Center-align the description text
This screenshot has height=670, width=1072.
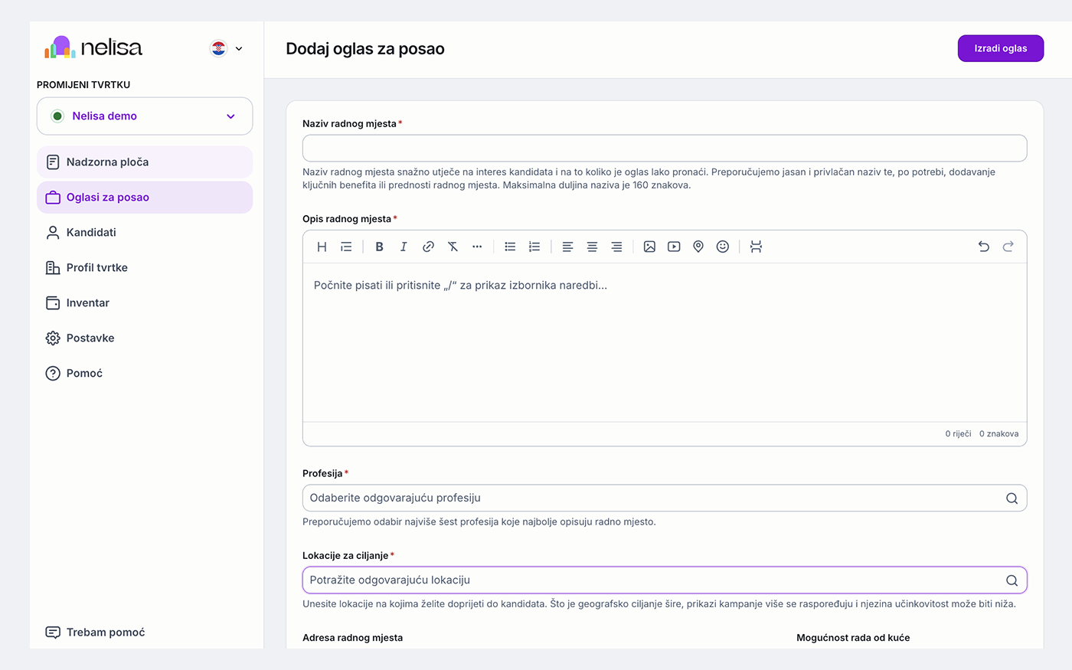pos(592,247)
